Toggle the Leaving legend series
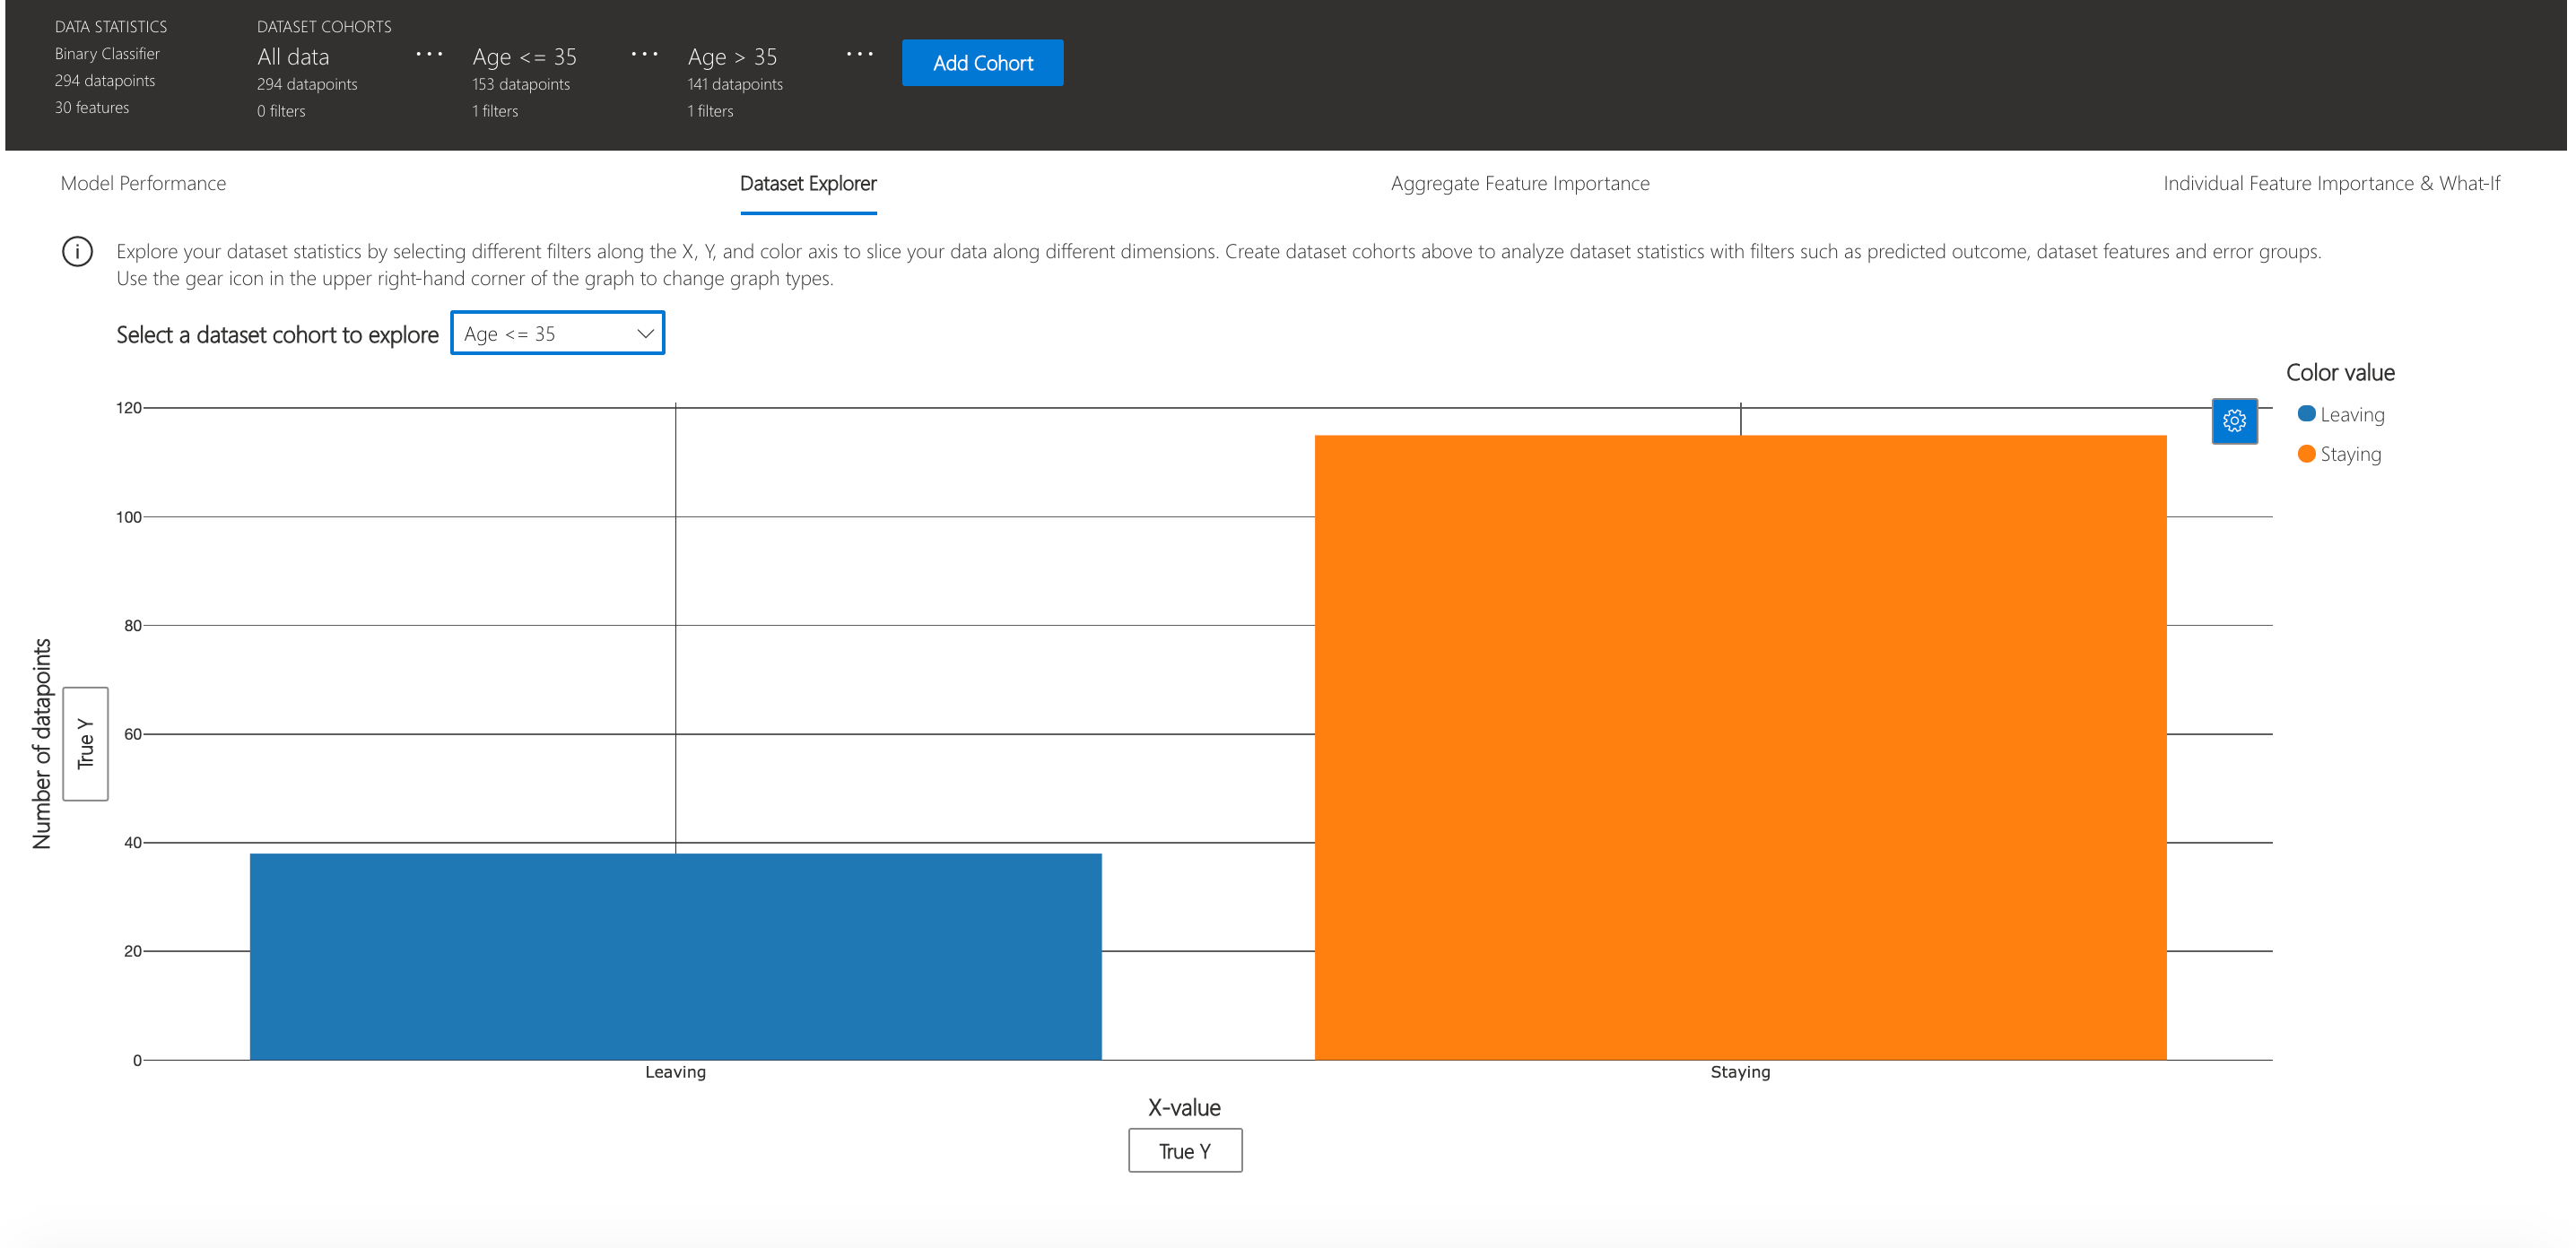The width and height of the screenshot is (2576, 1248). (x=2340, y=415)
